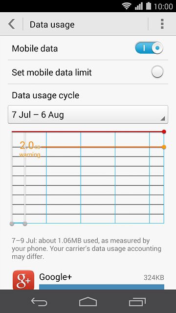Select the orange warning level handle
The height and width of the screenshot is (313, 176).
tap(164, 147)
